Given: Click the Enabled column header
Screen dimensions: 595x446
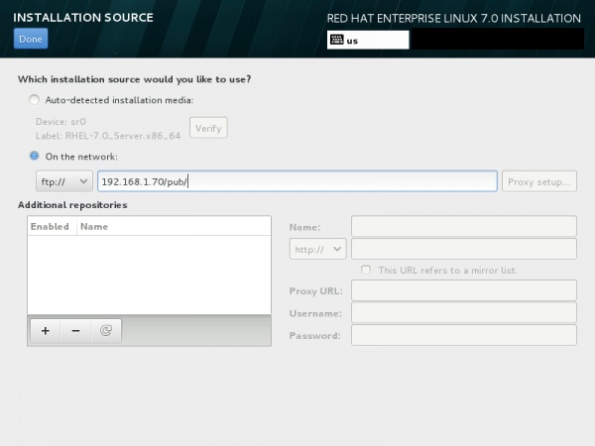Looking at the screenshot, I should [50, 226].
